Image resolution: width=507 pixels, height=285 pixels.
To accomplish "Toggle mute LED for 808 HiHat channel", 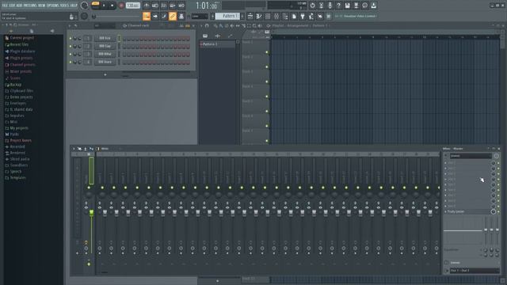I will pos(71,54).
